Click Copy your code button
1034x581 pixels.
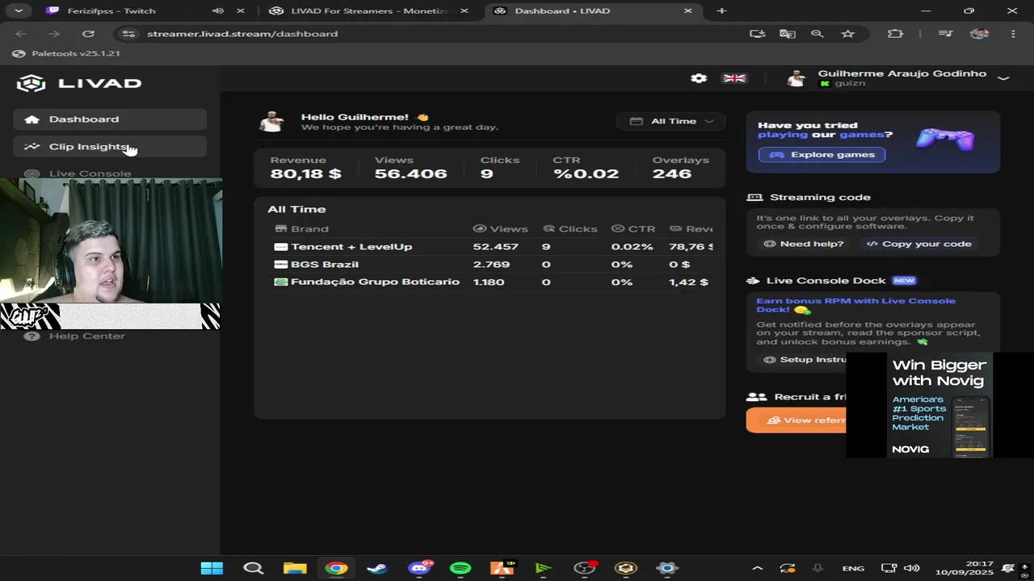pos(919,244)
